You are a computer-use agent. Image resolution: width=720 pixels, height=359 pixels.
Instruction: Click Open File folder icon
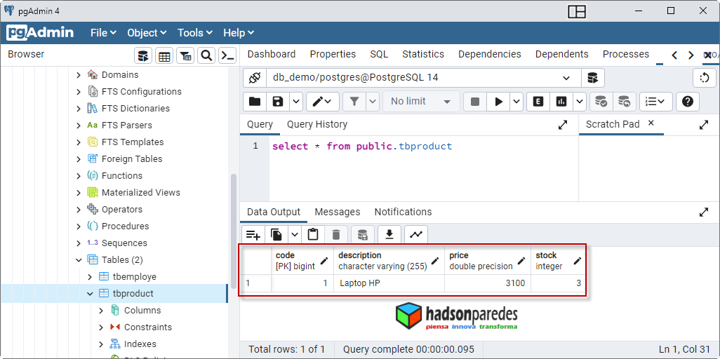coord(255,102)
